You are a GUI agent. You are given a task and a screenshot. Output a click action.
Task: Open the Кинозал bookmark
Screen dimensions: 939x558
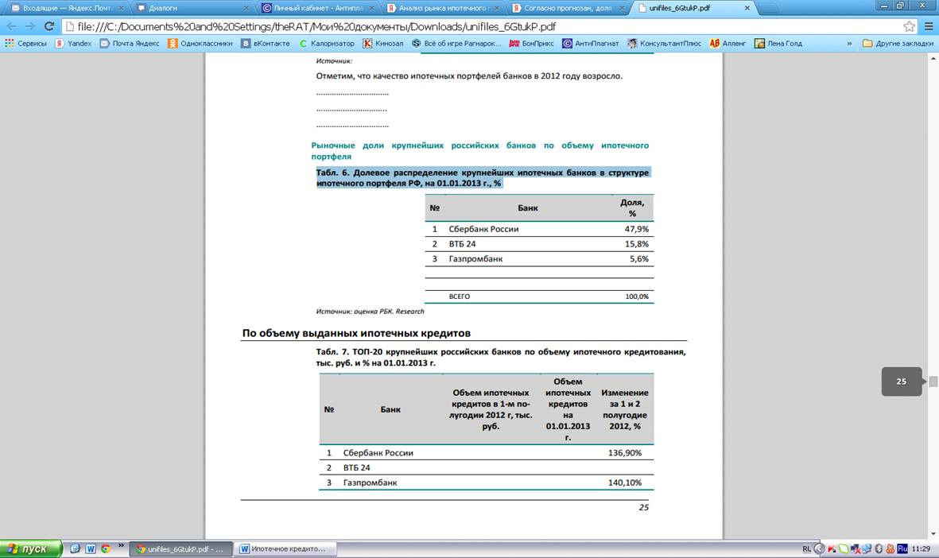click(x=384, y=44)
